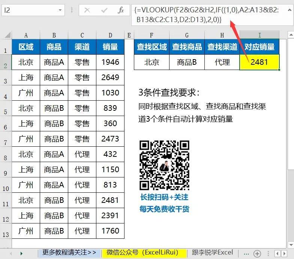Click the 渠道 header cell
294x259 pixels.
(82, 47)
